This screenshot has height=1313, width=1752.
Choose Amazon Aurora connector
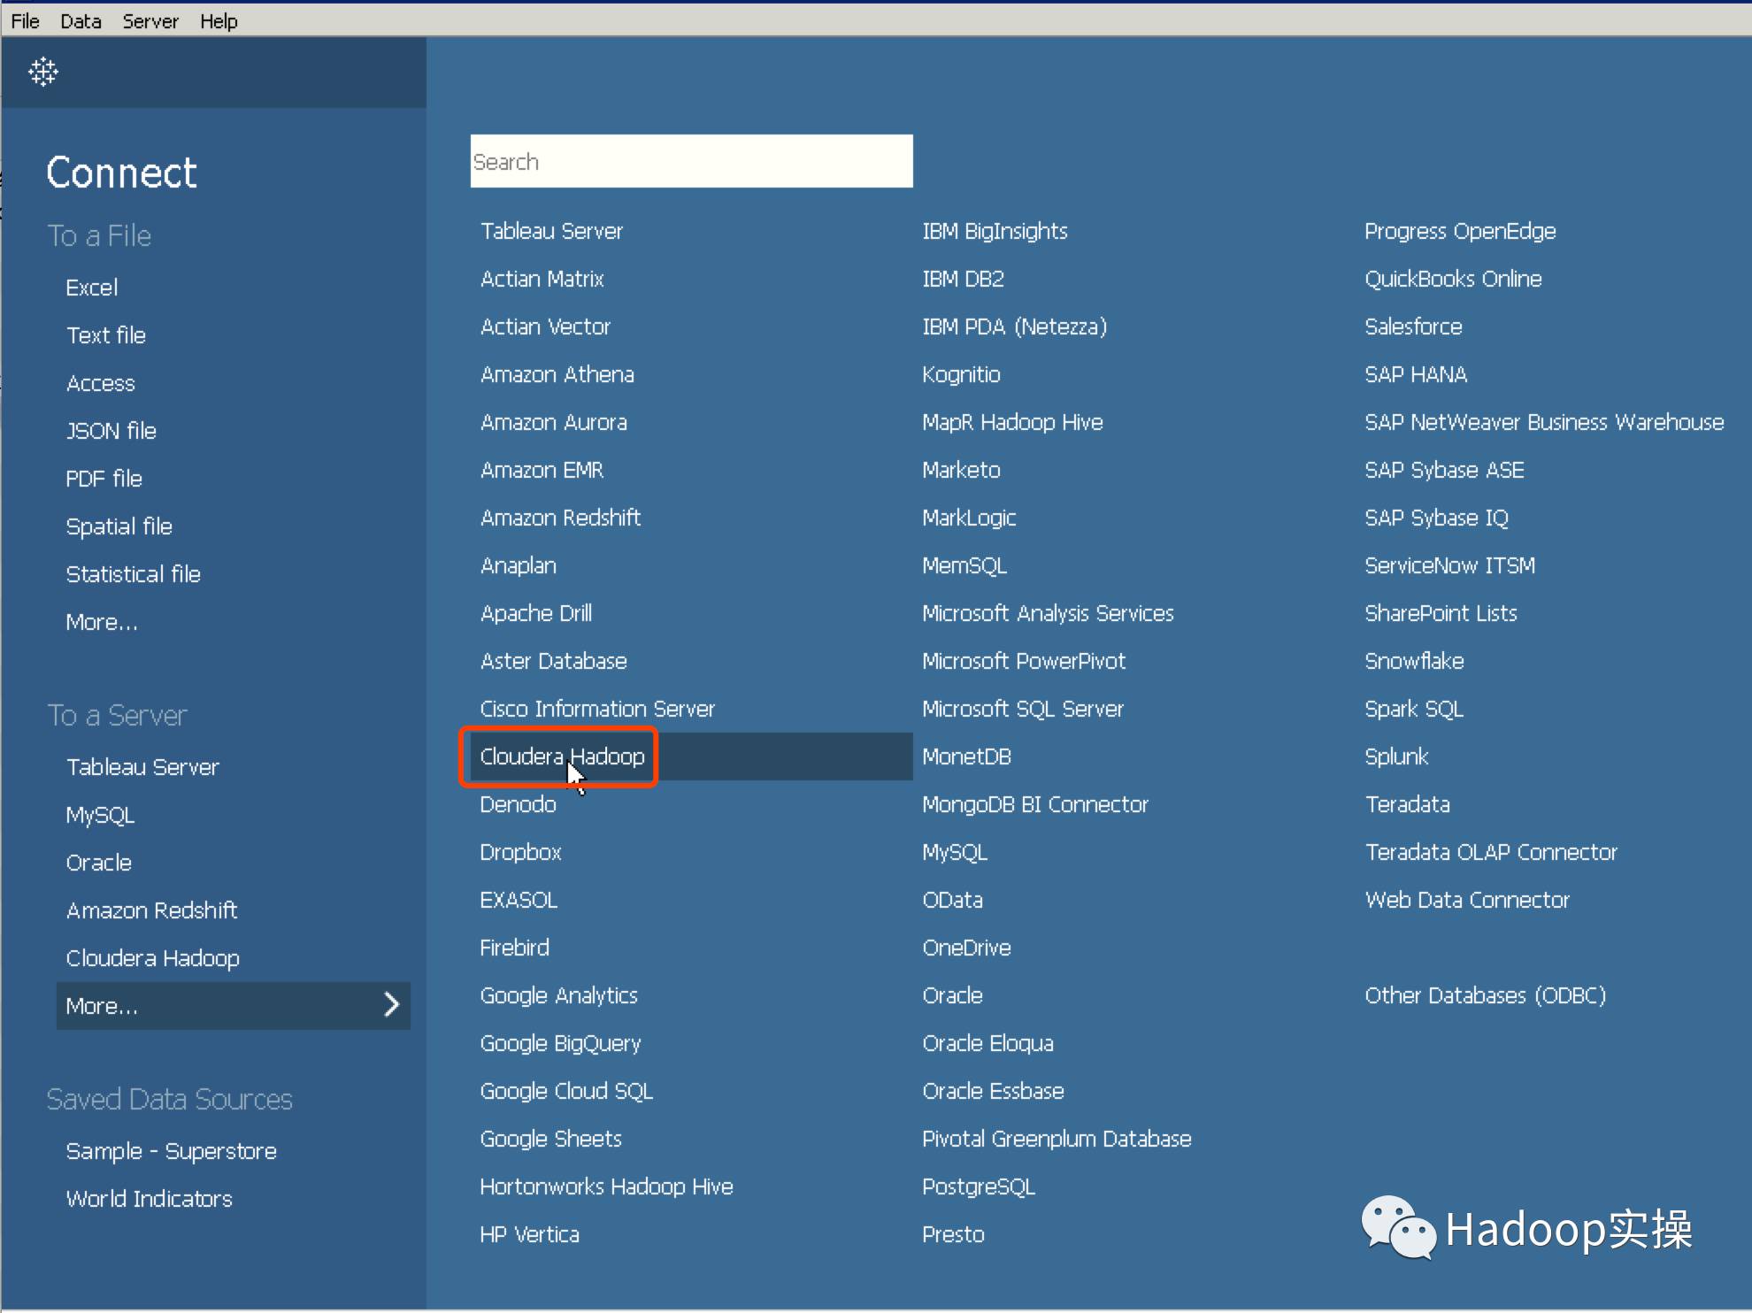(553, 422)
